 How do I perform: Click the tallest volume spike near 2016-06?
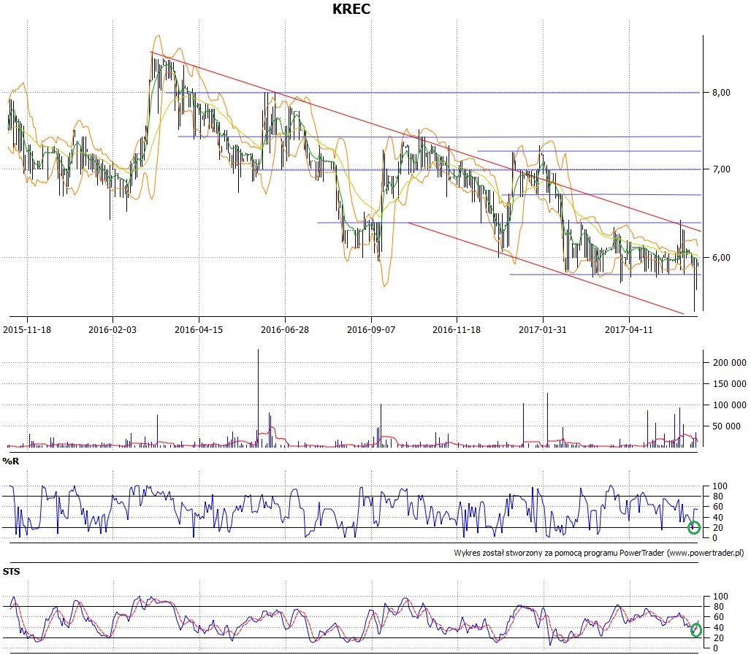point(258,397)
